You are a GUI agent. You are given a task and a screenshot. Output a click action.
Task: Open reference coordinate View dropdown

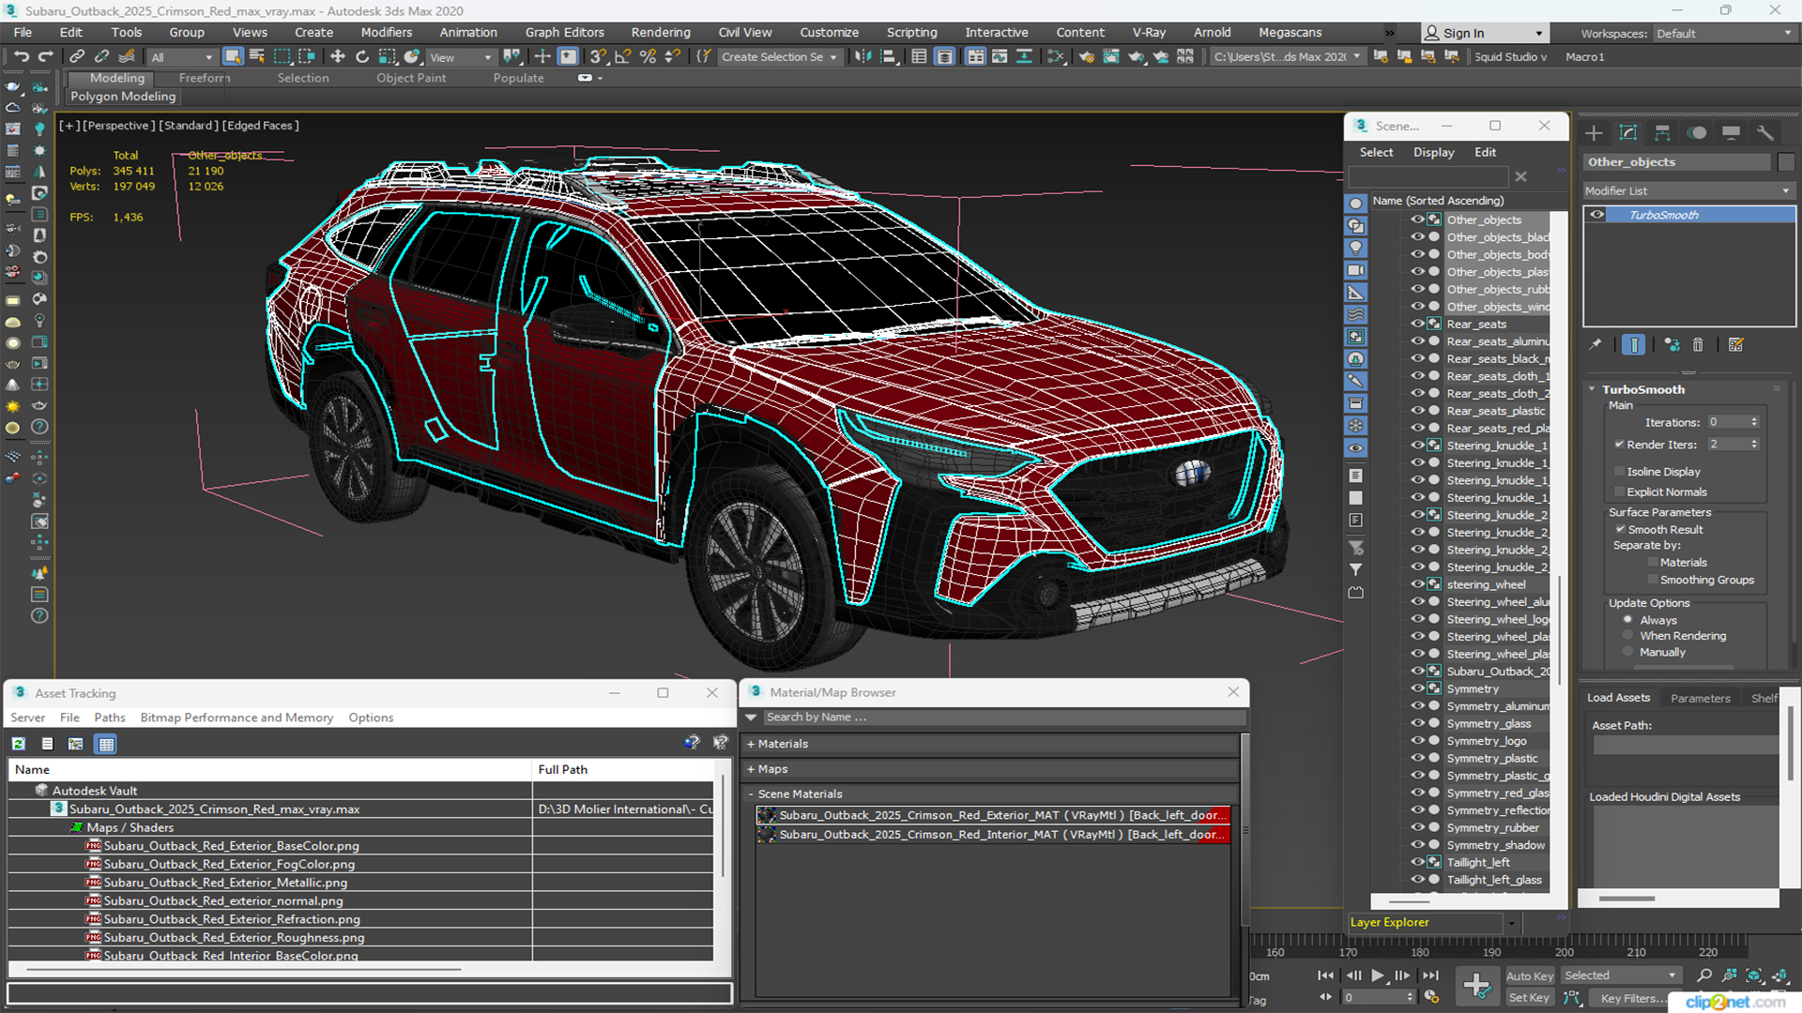pyautogui.click(x=460, y=57)
